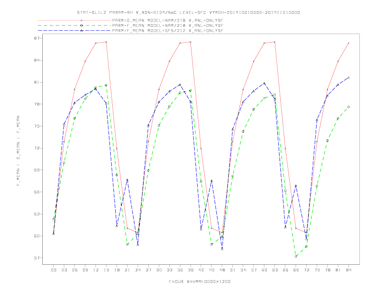Image resolution: width=380 pixels, height=294 pixels.
Task: Click x-axis forecast hour label 18
Action: click(x=117, y=270)
